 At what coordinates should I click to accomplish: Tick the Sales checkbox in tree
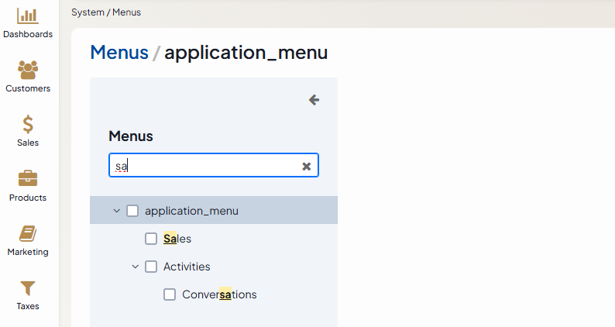click(151, 239)
